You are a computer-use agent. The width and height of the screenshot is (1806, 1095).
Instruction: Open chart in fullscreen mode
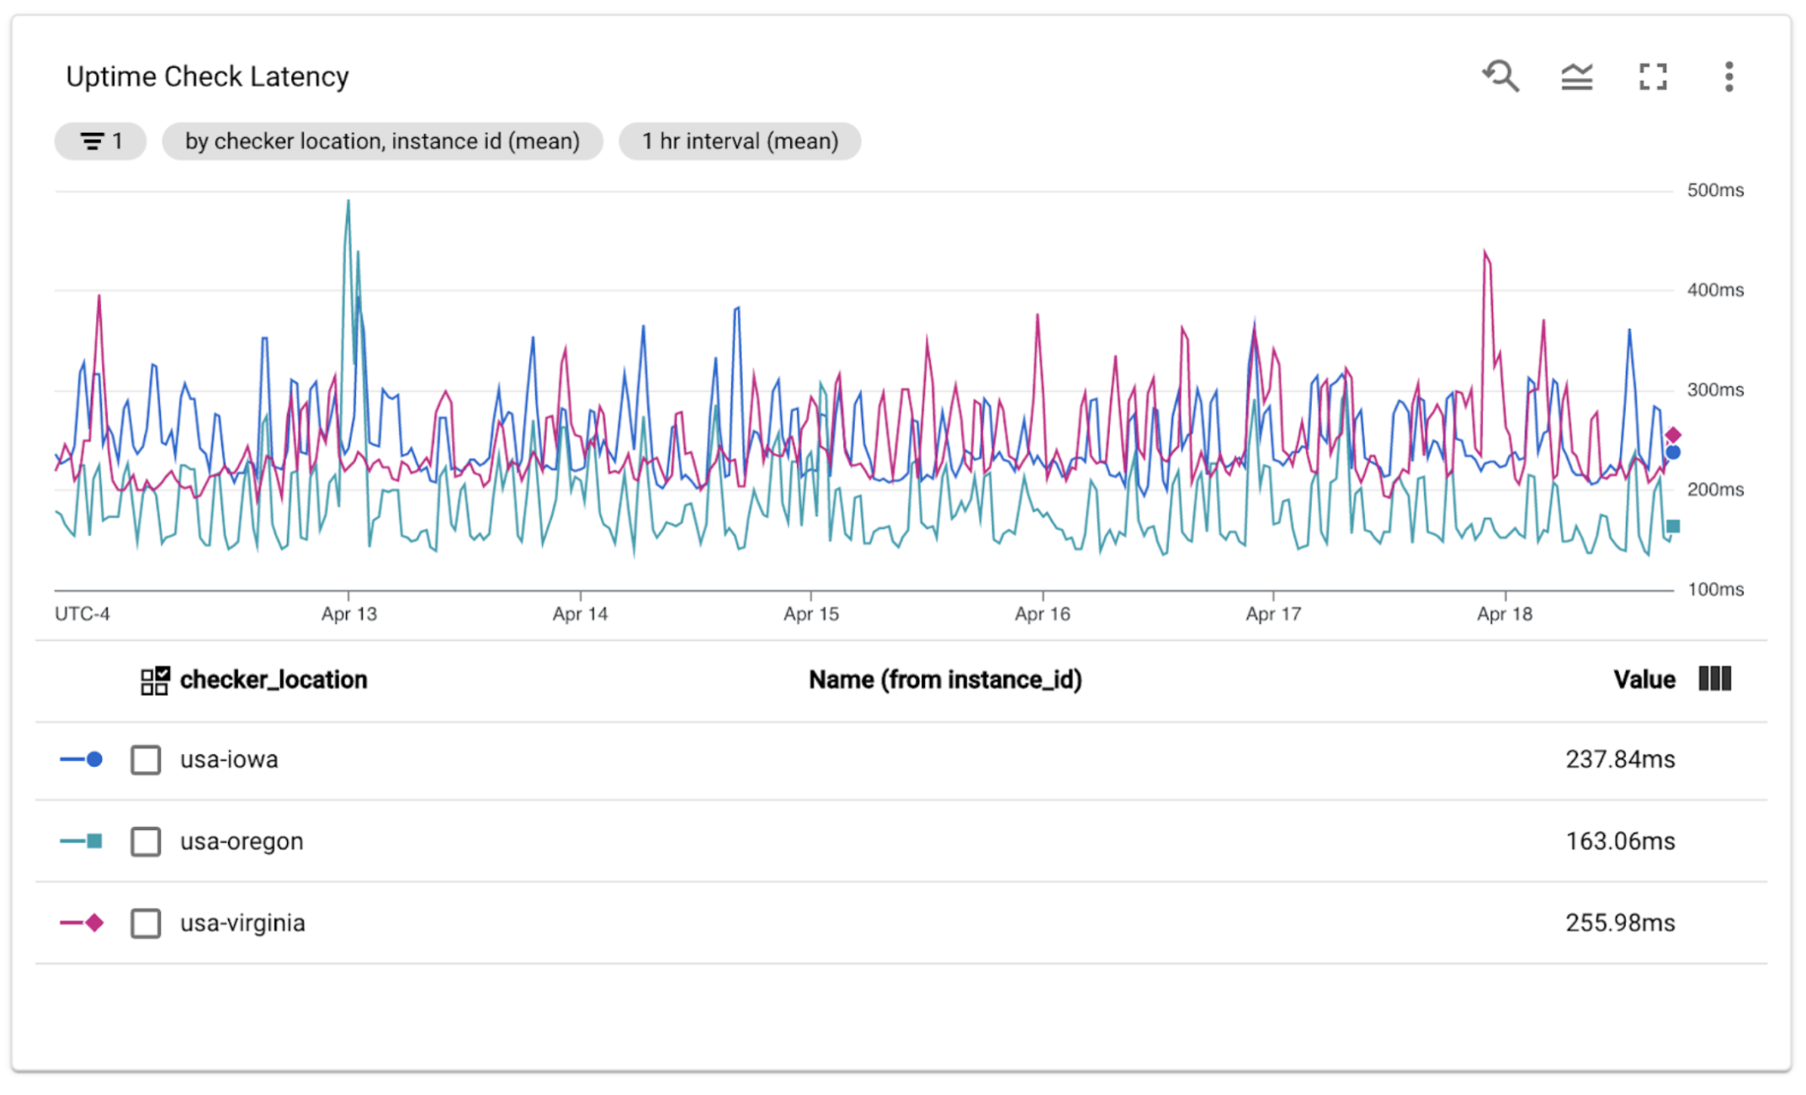point(1653,77)
